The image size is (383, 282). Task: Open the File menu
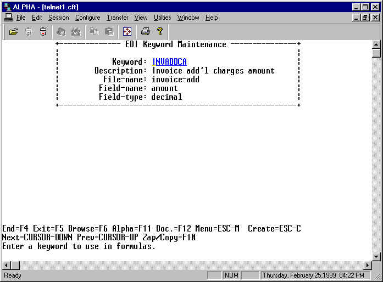click(x=21, y=18)
